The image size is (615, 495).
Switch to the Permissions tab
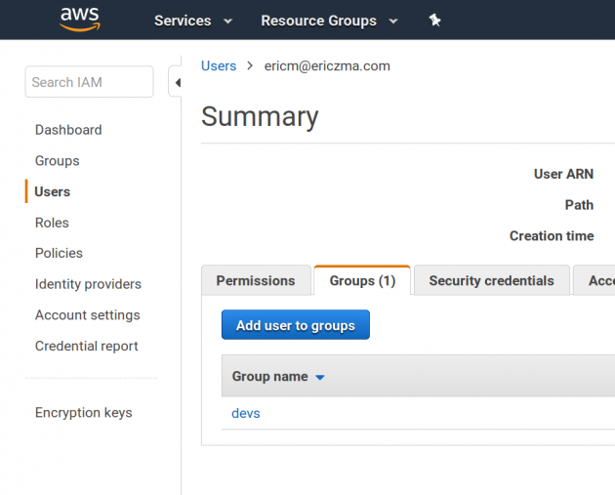[x=256, y=281]
